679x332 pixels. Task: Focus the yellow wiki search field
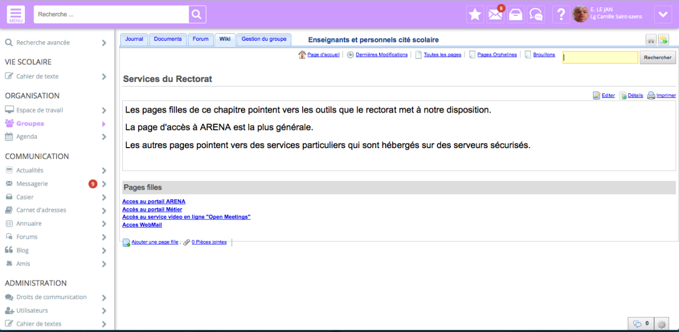[600, 57]
